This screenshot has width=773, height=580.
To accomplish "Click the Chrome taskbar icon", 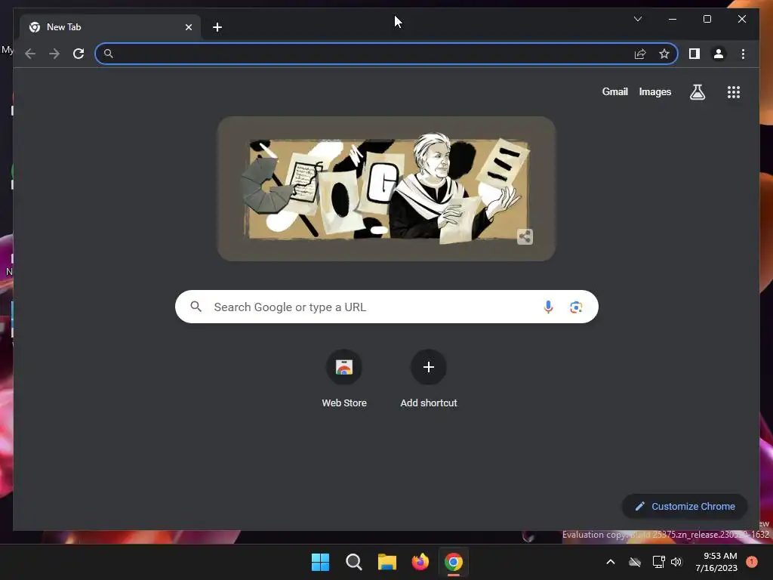I will point(454,562).
